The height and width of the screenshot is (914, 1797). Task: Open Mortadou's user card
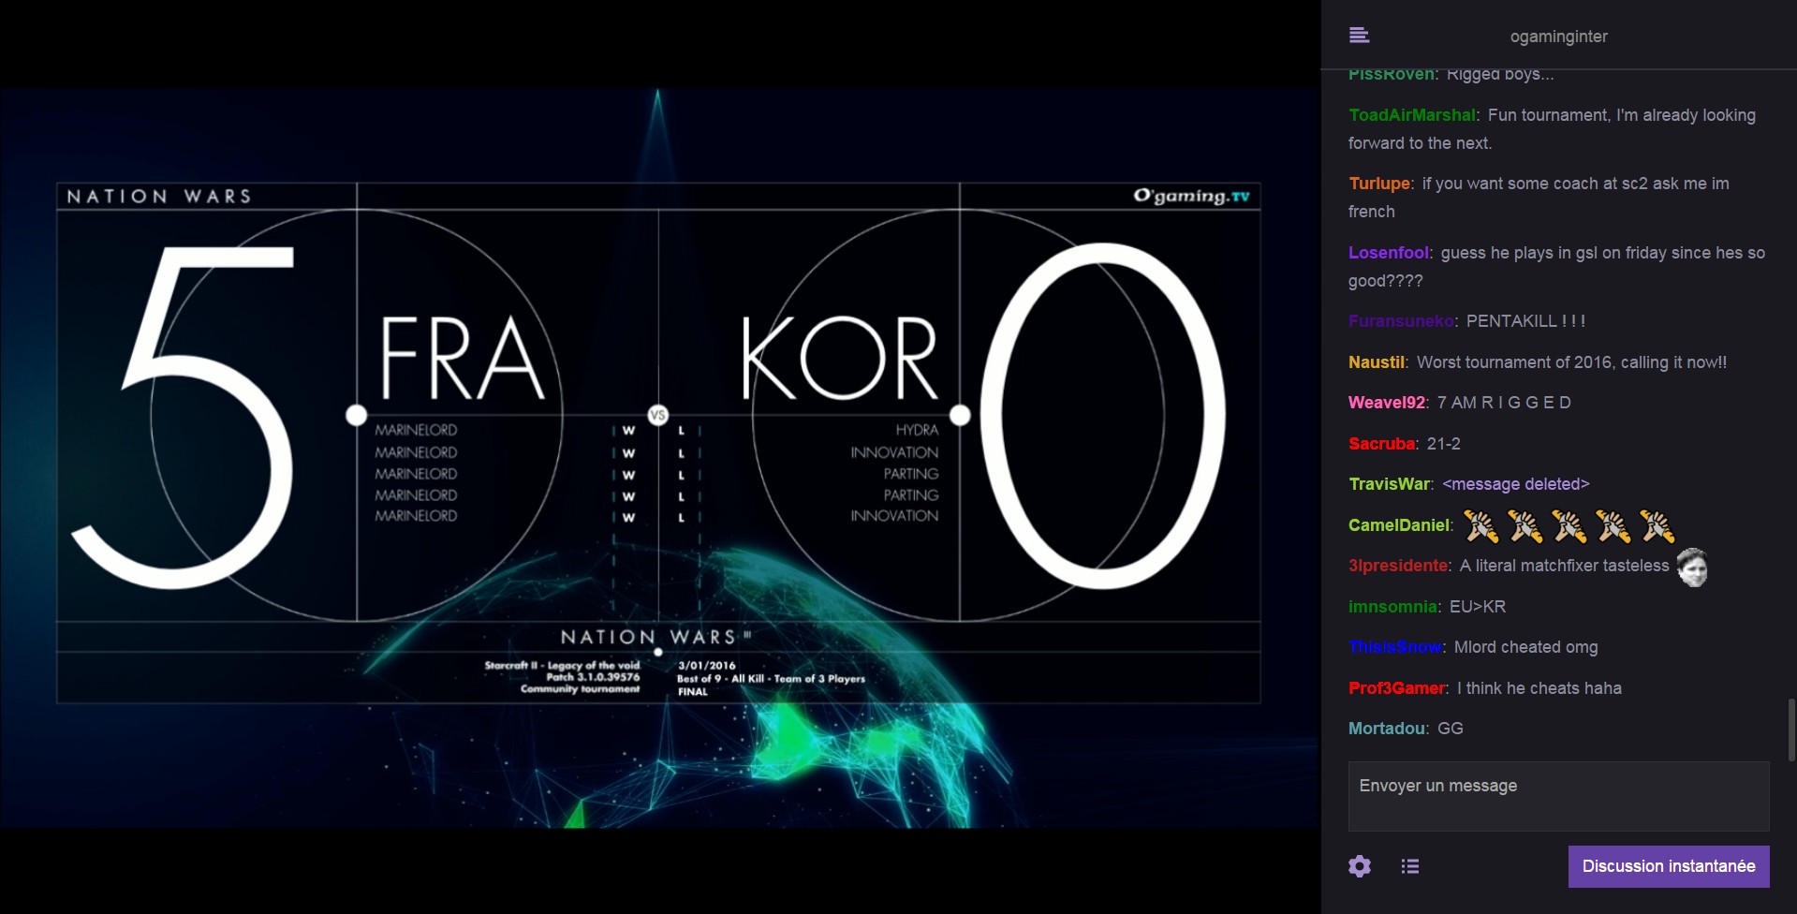coord(1386,729)
